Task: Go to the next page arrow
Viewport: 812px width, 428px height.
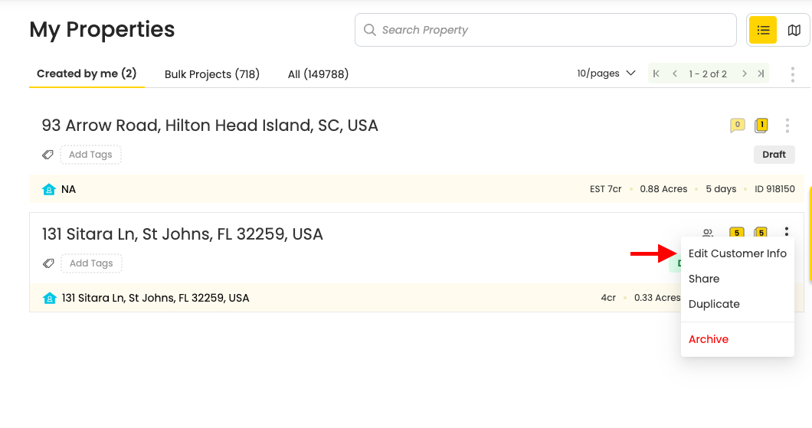Action: [x=744, y=74]
